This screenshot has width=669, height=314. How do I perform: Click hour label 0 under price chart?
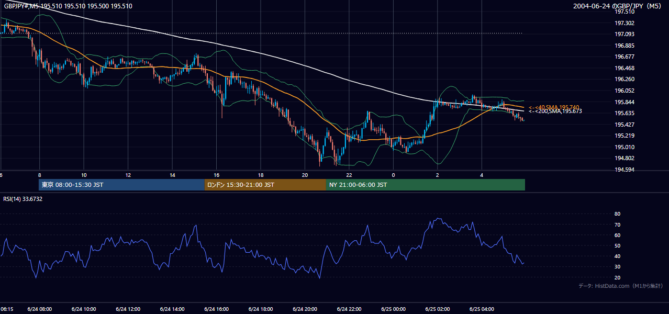(393, 175)
